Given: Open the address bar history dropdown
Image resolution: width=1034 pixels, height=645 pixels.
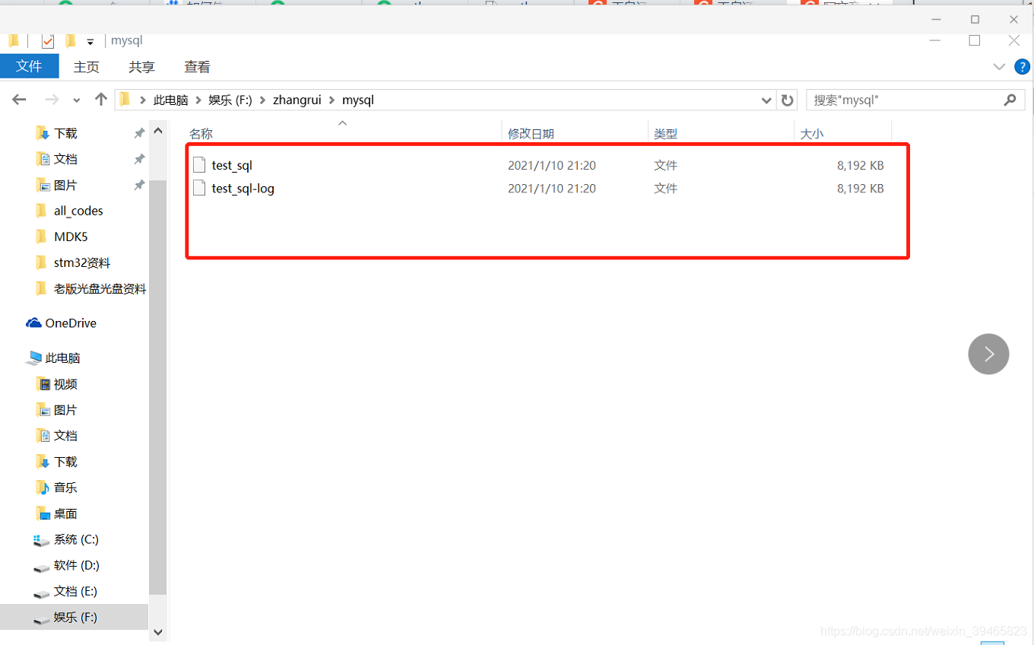Looking at the screenshot, I should point(766,100).
